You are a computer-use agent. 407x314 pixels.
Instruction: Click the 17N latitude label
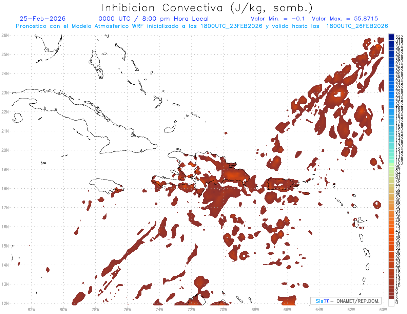pos(5,208)
